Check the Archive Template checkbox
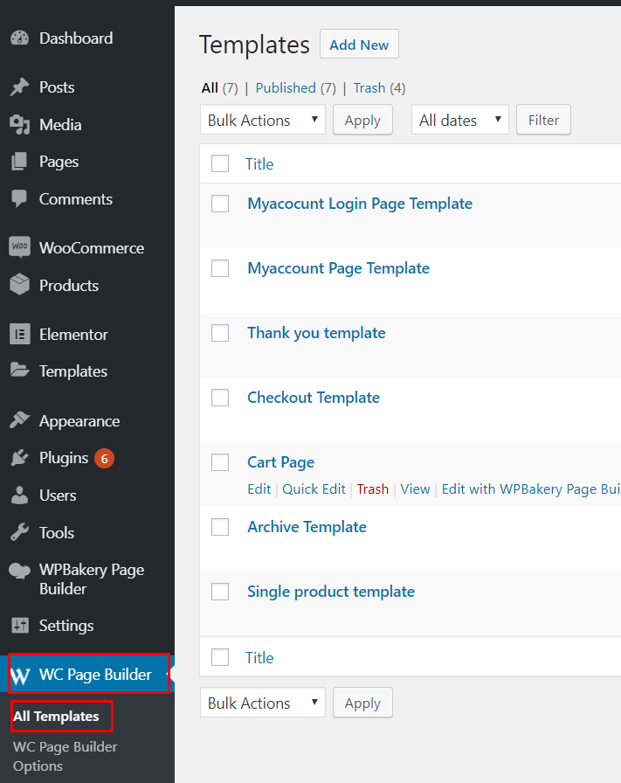This screenshot has height=783, width=621. click(x=220, y=527)
